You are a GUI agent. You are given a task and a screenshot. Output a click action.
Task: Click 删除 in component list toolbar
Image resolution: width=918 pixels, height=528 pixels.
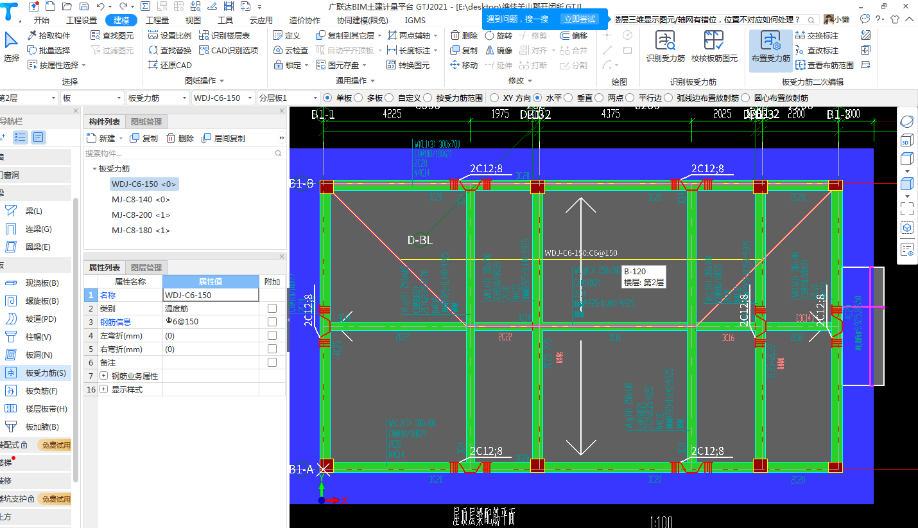click(180, 138)
